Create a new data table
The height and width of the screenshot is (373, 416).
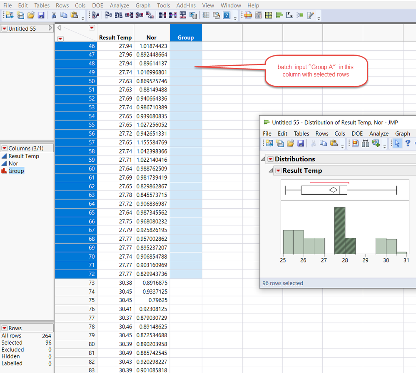point(9,15)
